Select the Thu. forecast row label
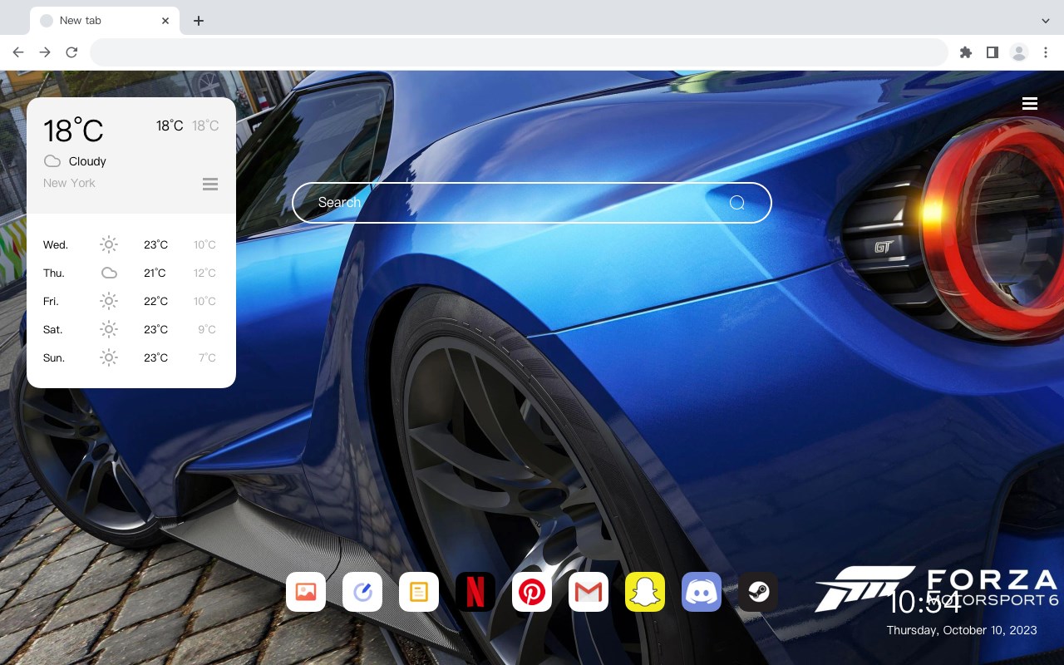1064x665 pixels. pos(54,273)
